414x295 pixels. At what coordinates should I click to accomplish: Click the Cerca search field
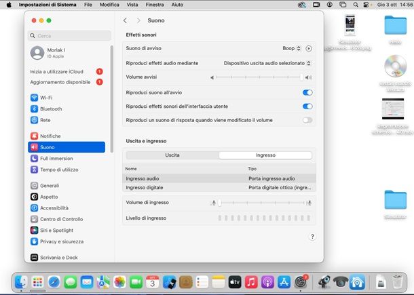coord(69,36)
